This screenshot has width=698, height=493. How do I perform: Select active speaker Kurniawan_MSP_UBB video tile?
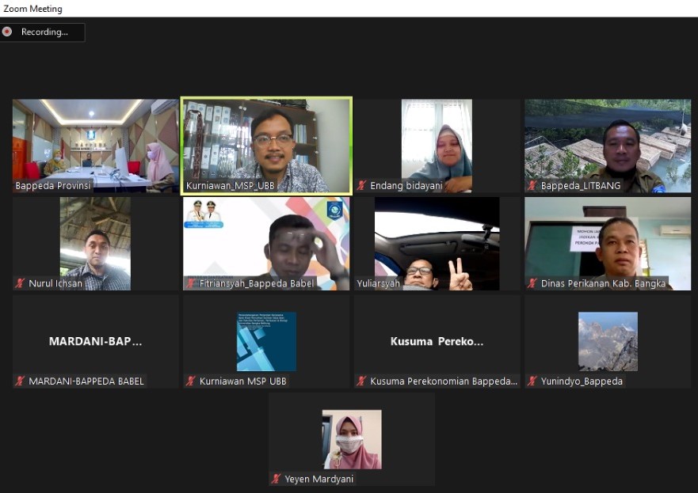pyautogui.click(x=266, y=142)
